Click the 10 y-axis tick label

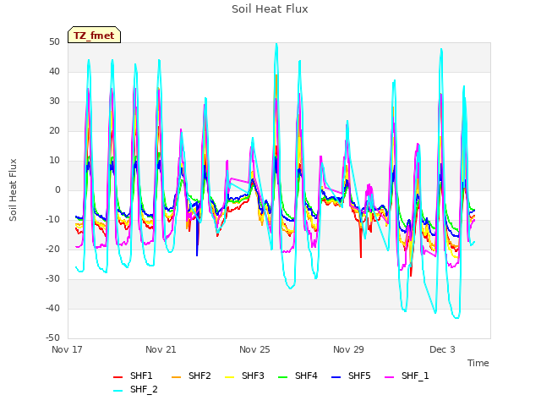click(x=54, y=161)
